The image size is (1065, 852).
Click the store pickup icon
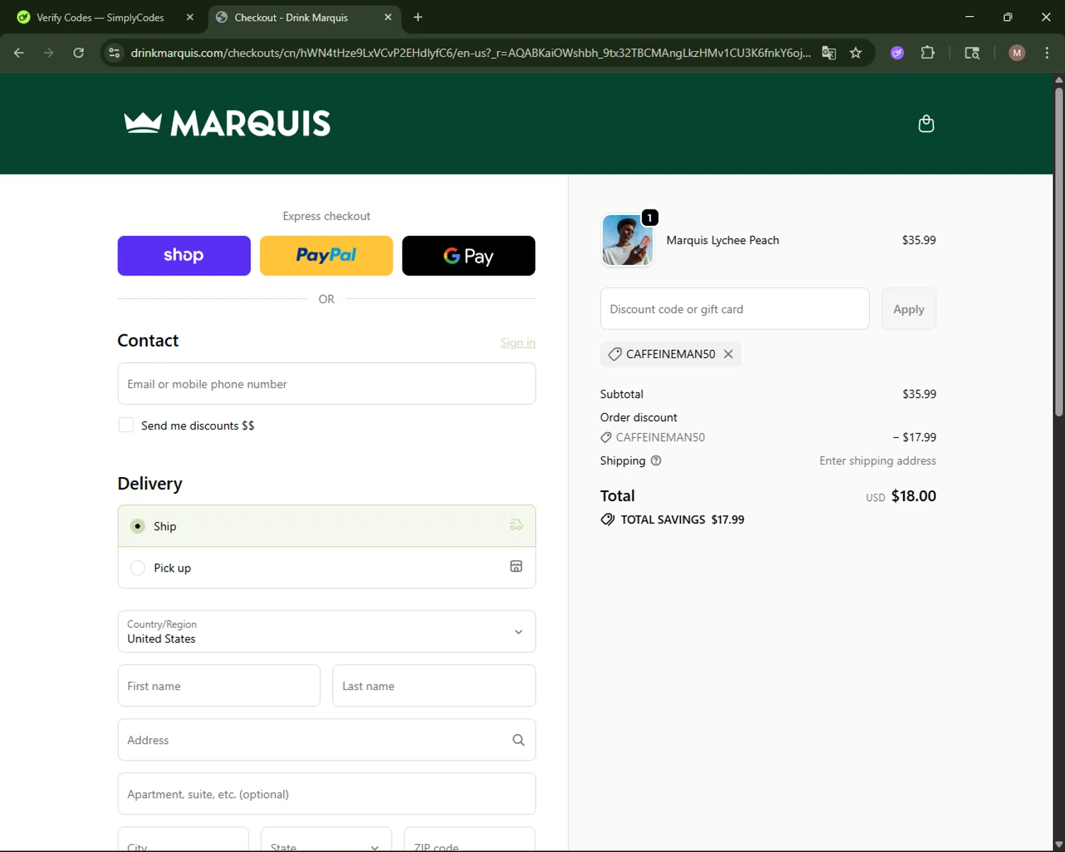coord(516,567)
